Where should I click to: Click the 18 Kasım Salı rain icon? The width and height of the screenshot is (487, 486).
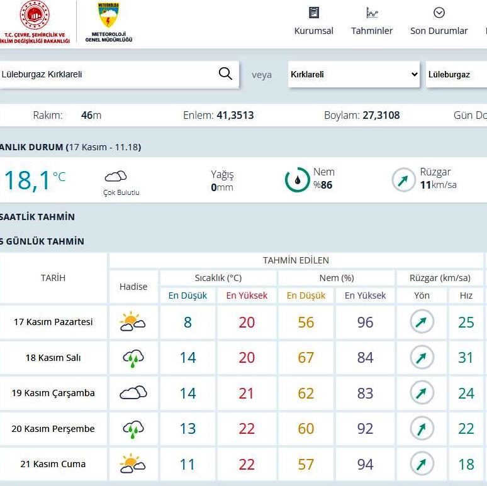[x=133, y=358]
